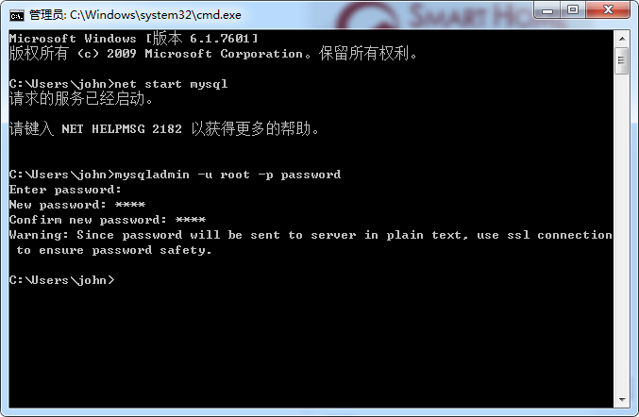
Task: Click the 'net start mysql' command line
Action: (x=118, y=84)
